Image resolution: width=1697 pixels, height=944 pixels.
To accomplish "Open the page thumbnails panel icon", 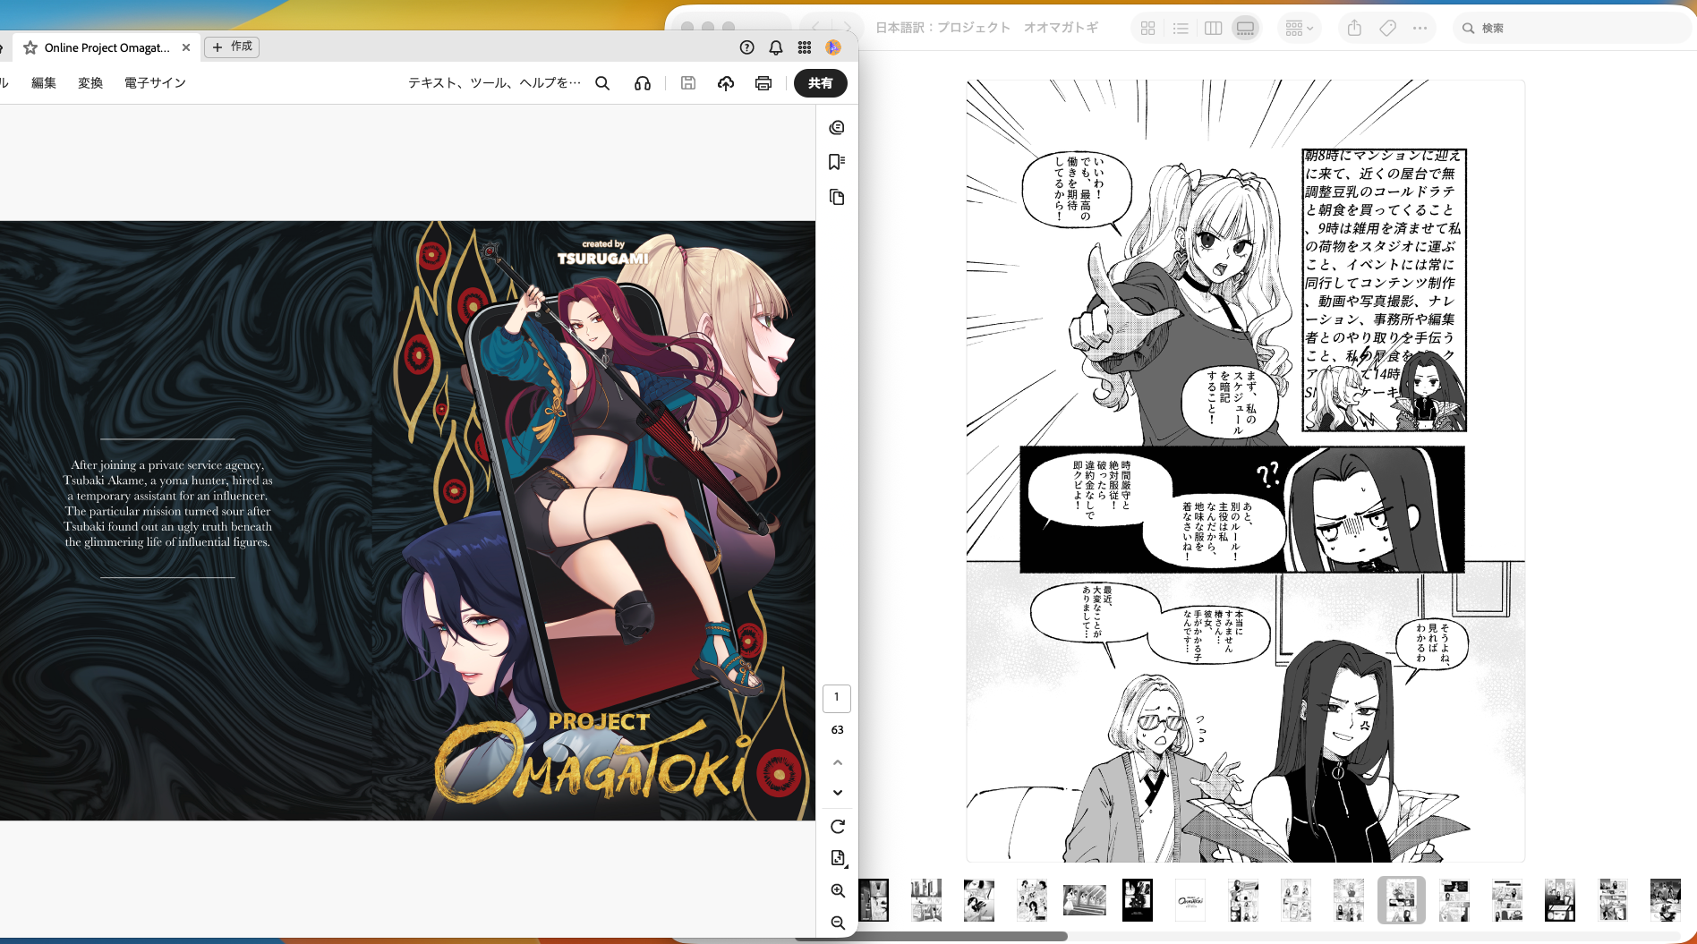I will coord(837,197).
